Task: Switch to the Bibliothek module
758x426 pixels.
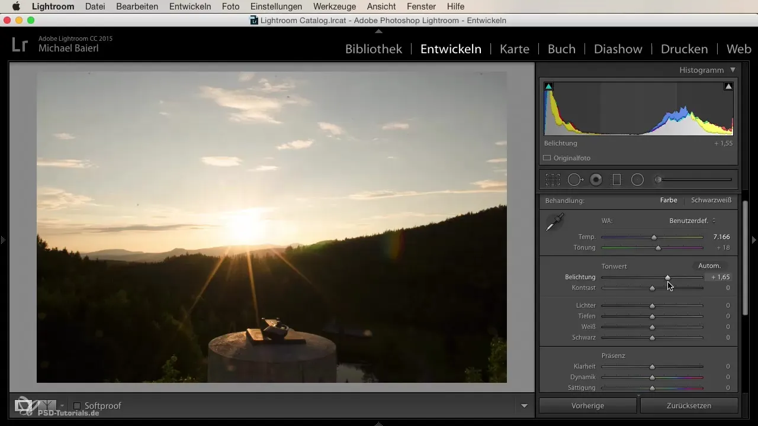Action: pos(374,49)
